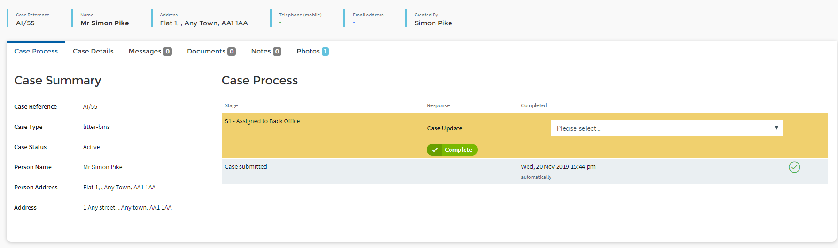Click the AI/55 case reference in header
This screenshot has height=248, width=838.
pos(25,23)
